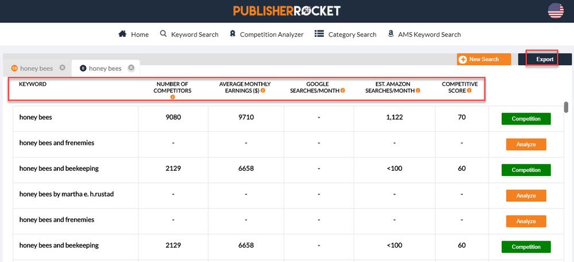Click the Competition Analyzer rocket icon

232,34
